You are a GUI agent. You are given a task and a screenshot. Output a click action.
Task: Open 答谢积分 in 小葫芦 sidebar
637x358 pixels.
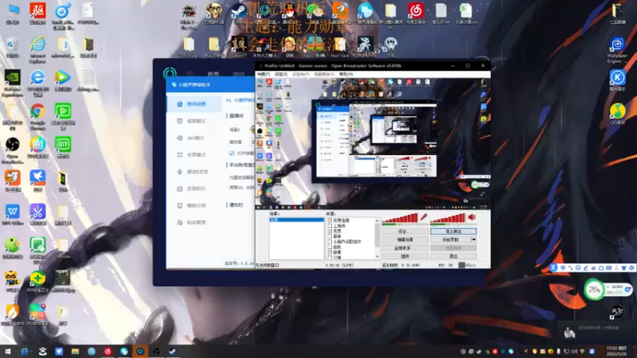point(194,189)
